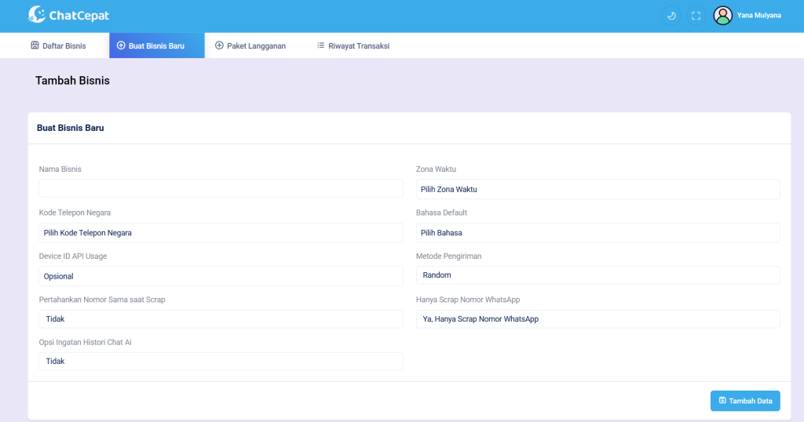Open the Bahasa Default dropdown
Viewport: 804px width, 422px height.
click(x=598, y=232)
